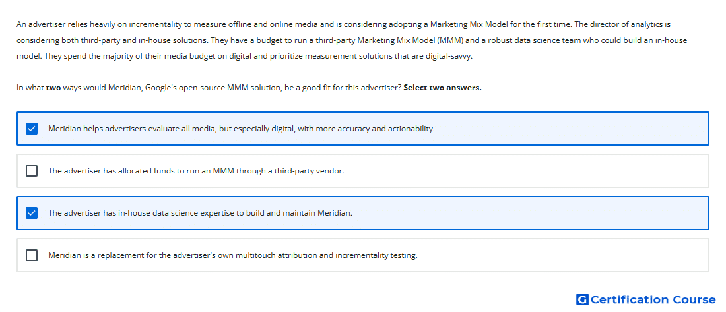Screen dimensions: 726x312
Task: Click the question paragraph beginning 'An advertiser relies heavily'
Action: [x=352, y=40]
